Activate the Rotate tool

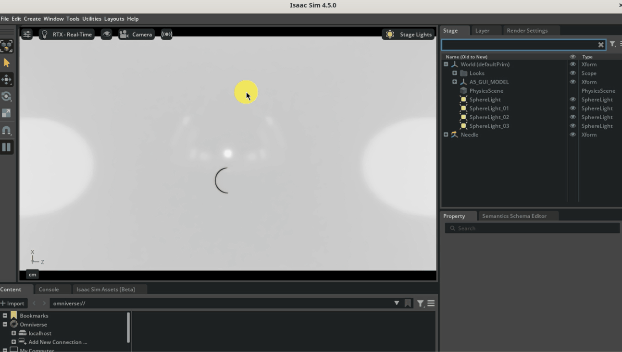click(x=7, y=97)
